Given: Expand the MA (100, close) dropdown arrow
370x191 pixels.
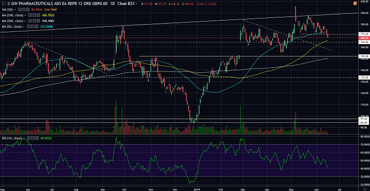Looking at the screenshot, I should [x=25, y=15].
